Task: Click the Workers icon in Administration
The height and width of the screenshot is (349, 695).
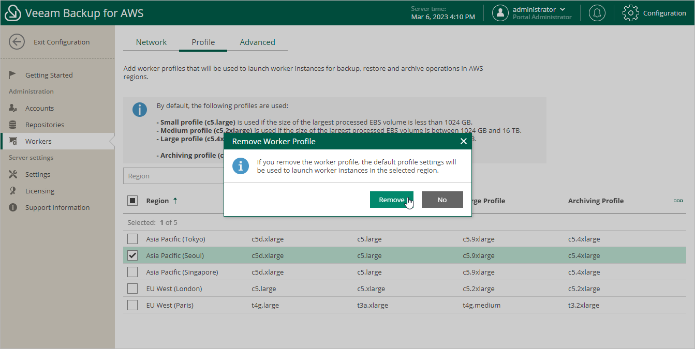Action: pos(14,141)
